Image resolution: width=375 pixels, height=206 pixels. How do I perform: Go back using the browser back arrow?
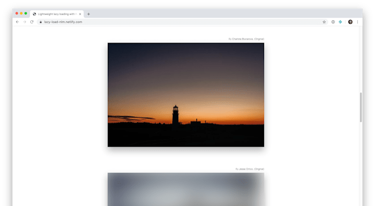(x=17, y=22)
